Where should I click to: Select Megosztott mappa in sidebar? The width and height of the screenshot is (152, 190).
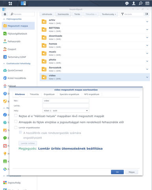coord(18,26)
